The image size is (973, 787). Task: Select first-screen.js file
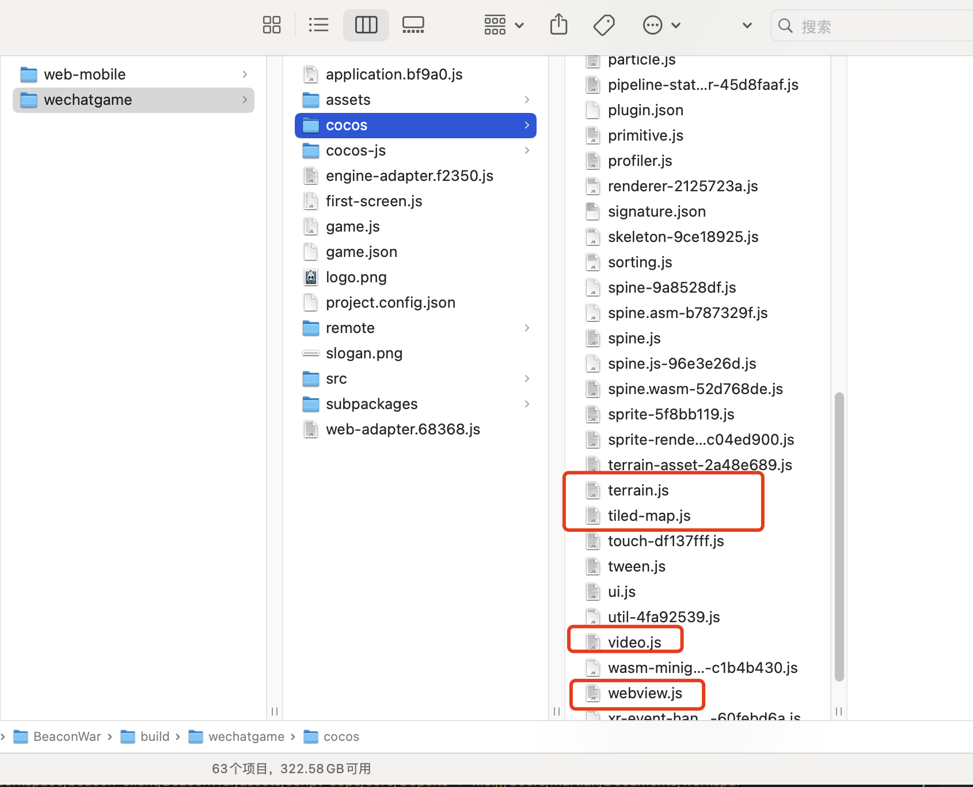[x=415, y=201]
